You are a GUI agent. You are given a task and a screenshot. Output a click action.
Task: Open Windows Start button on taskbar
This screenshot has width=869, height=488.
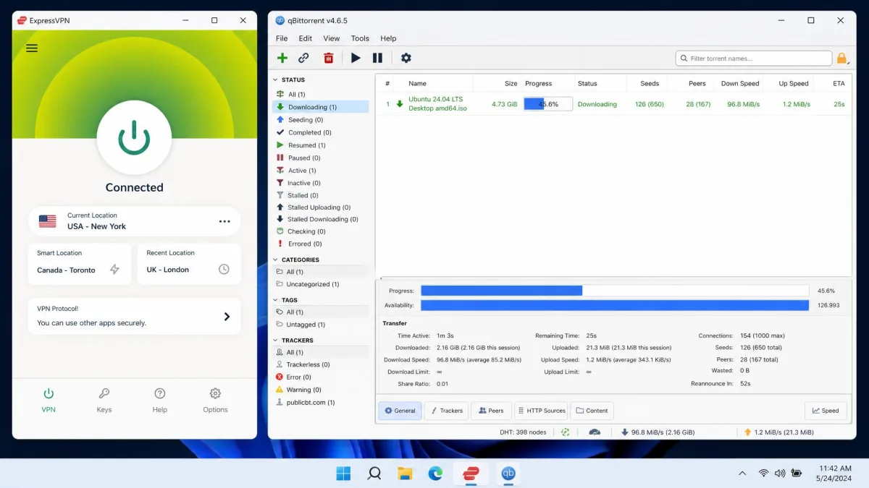[x=343, y=474]
